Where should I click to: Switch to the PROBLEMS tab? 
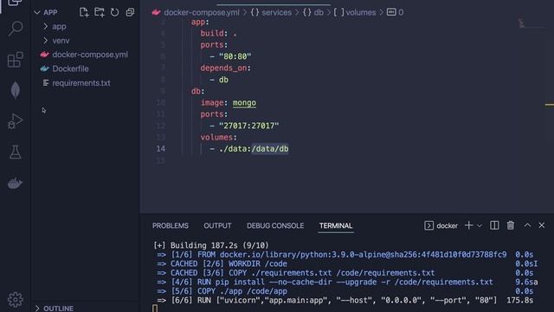coord(171,225)
